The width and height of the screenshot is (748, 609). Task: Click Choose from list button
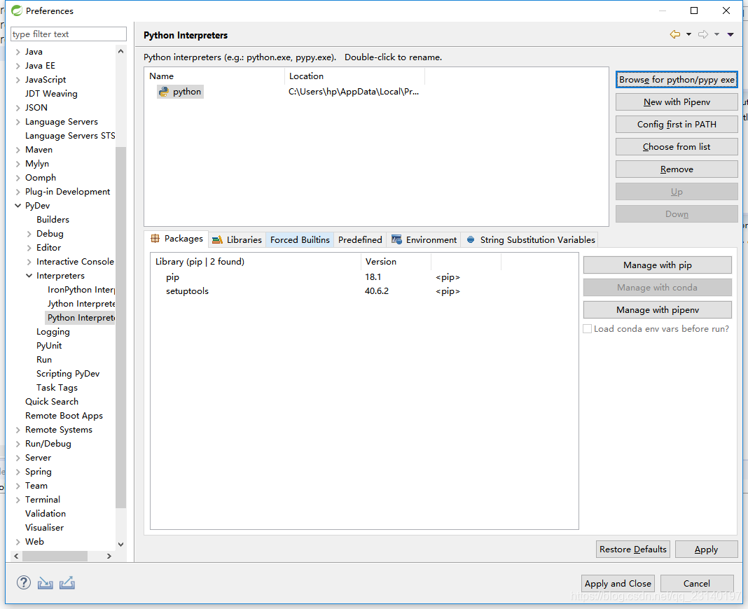coord(677,147)
